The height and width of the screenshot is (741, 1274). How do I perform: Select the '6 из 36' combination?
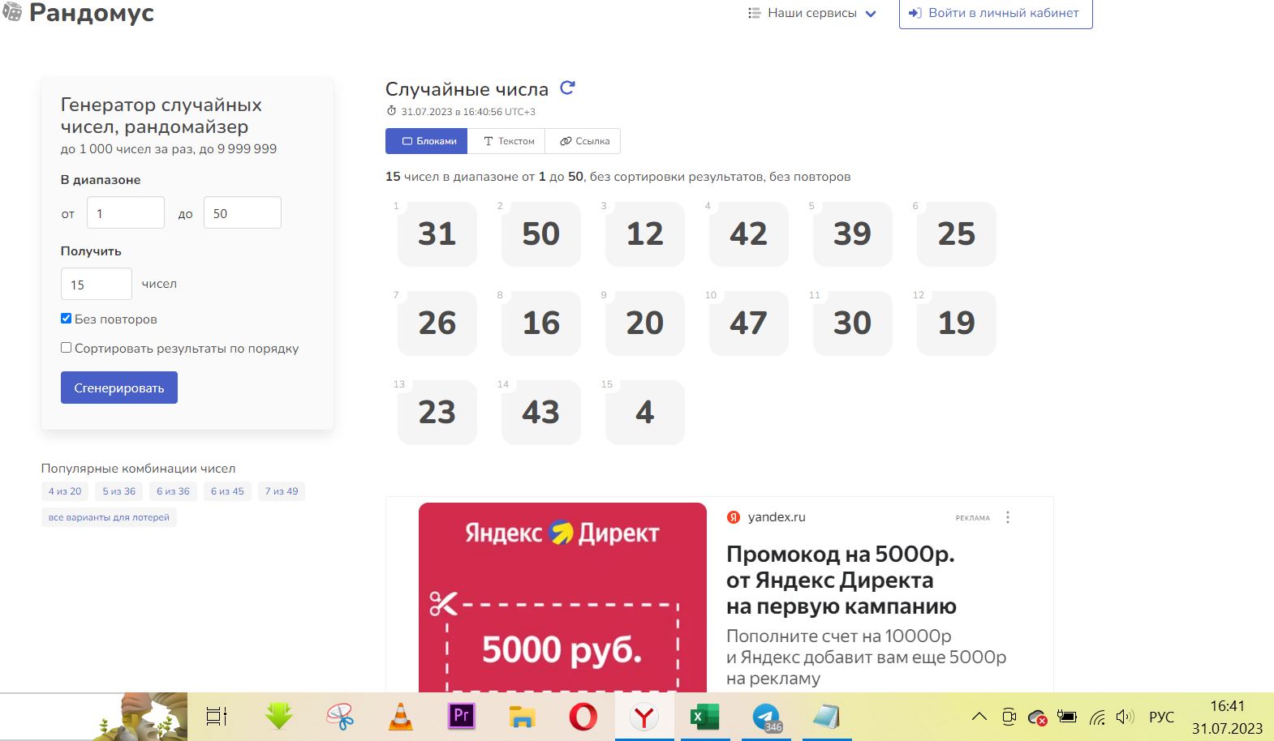pos(173,491)
